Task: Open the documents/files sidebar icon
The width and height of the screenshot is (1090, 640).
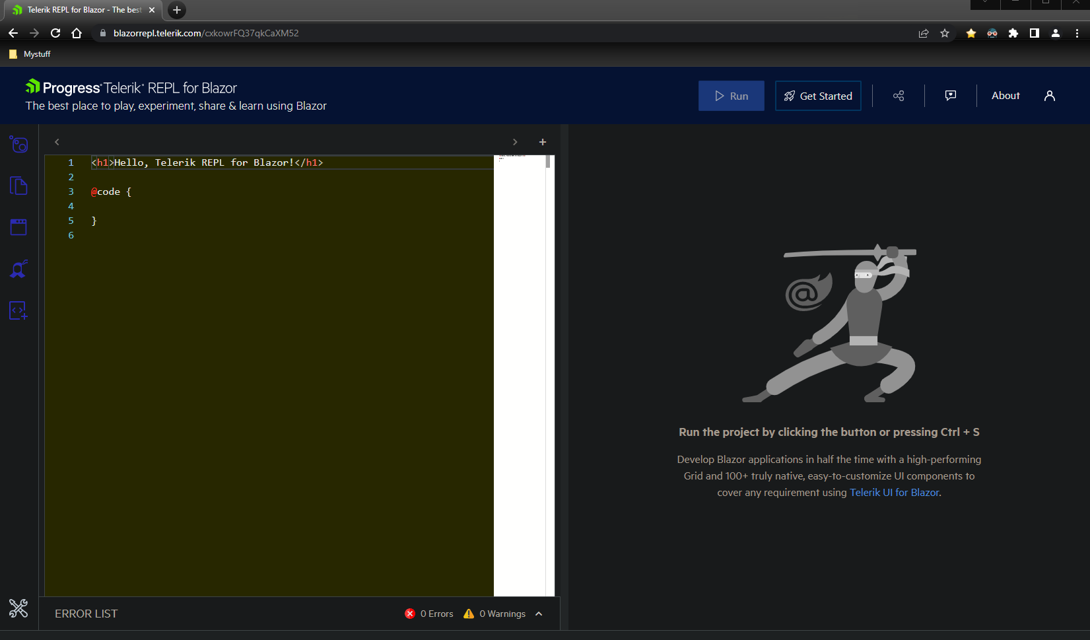Action: (x=18, y=186)
